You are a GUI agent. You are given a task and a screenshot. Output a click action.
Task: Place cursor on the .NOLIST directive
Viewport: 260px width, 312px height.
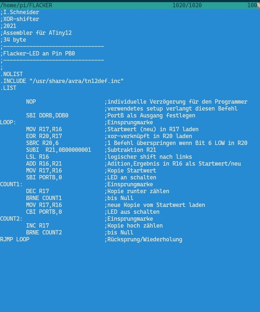click(x=12, y=74)
